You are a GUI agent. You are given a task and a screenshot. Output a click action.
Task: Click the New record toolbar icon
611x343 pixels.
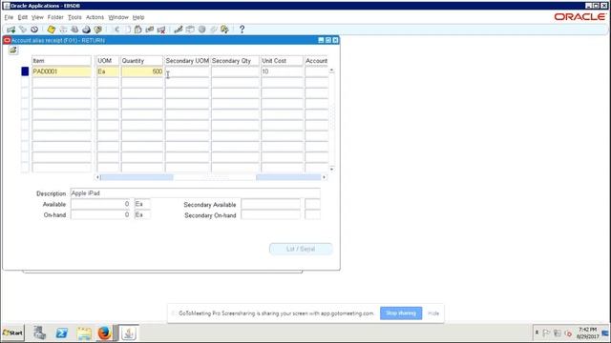tap(11, 30)
